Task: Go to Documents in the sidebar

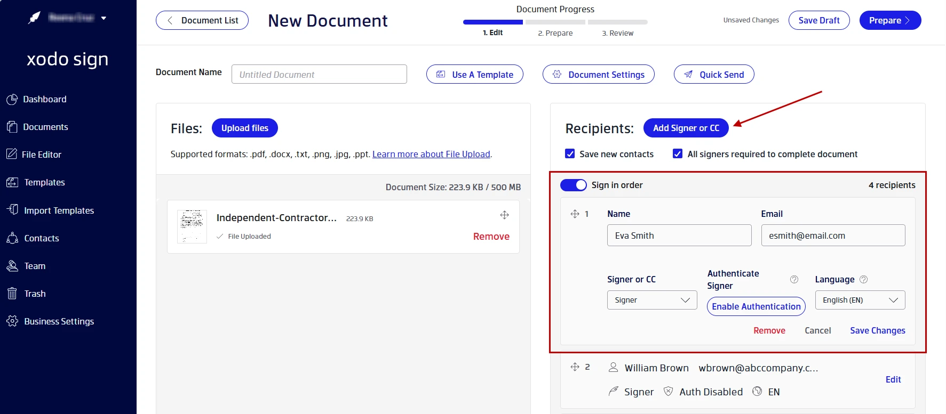Action: coord(45,127)
